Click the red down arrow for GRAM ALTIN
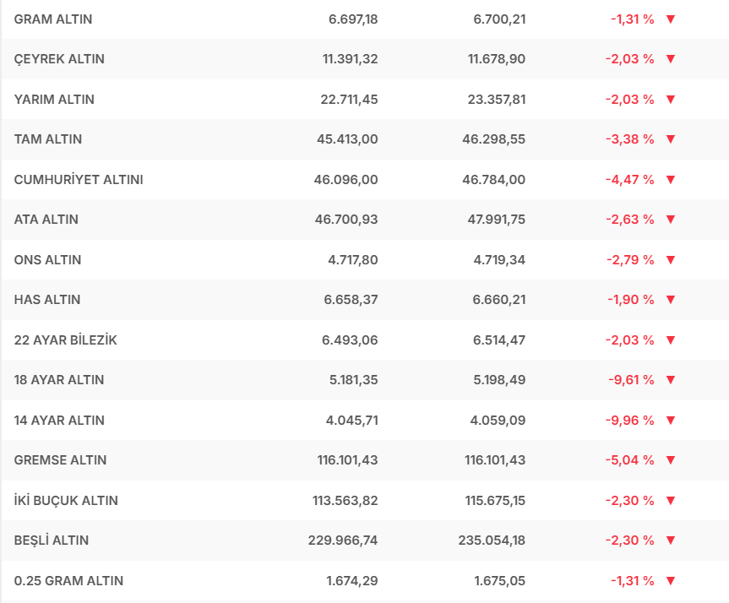 point(671,19)
